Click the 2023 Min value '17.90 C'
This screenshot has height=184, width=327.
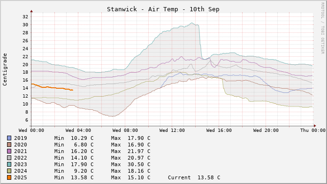[x=82, y=164]
